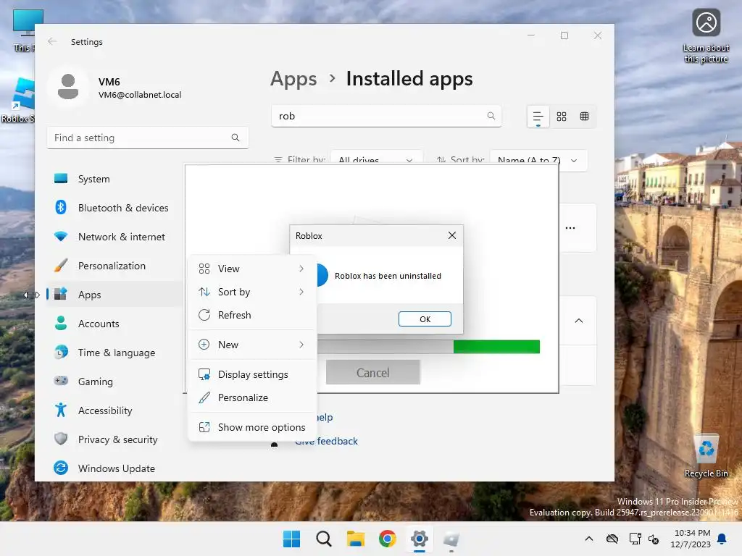Click Settings gear icon in taskbar
The width and height of the screenshot is (742, 556).
(x=420, y=539)
